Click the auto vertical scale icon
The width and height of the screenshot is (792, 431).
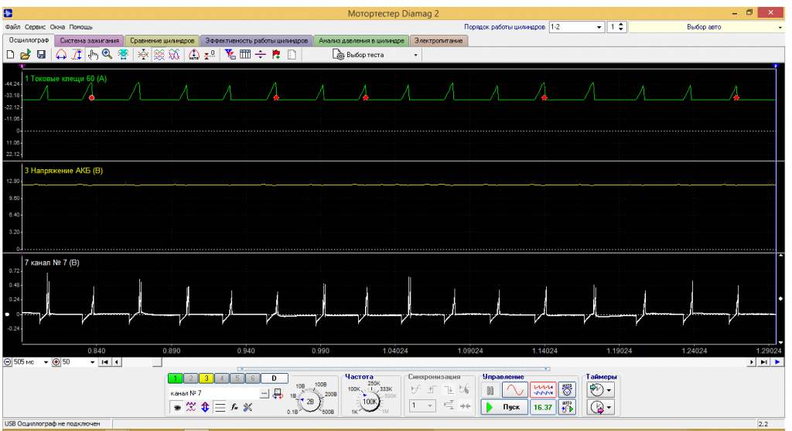point(194,55)
